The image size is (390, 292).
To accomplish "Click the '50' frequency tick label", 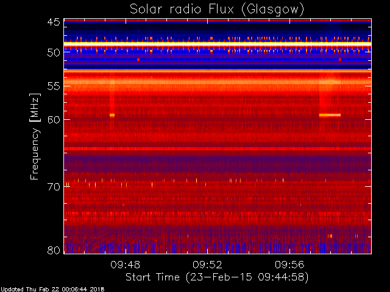I will click(x=54, y=53).
